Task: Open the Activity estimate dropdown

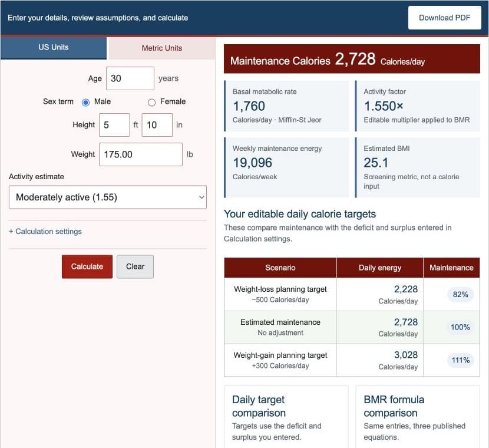Action: [108, 197]
